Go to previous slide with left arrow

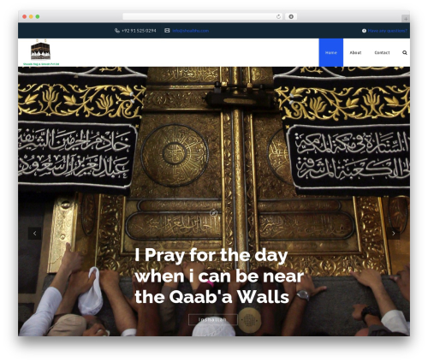click(35, 234)
